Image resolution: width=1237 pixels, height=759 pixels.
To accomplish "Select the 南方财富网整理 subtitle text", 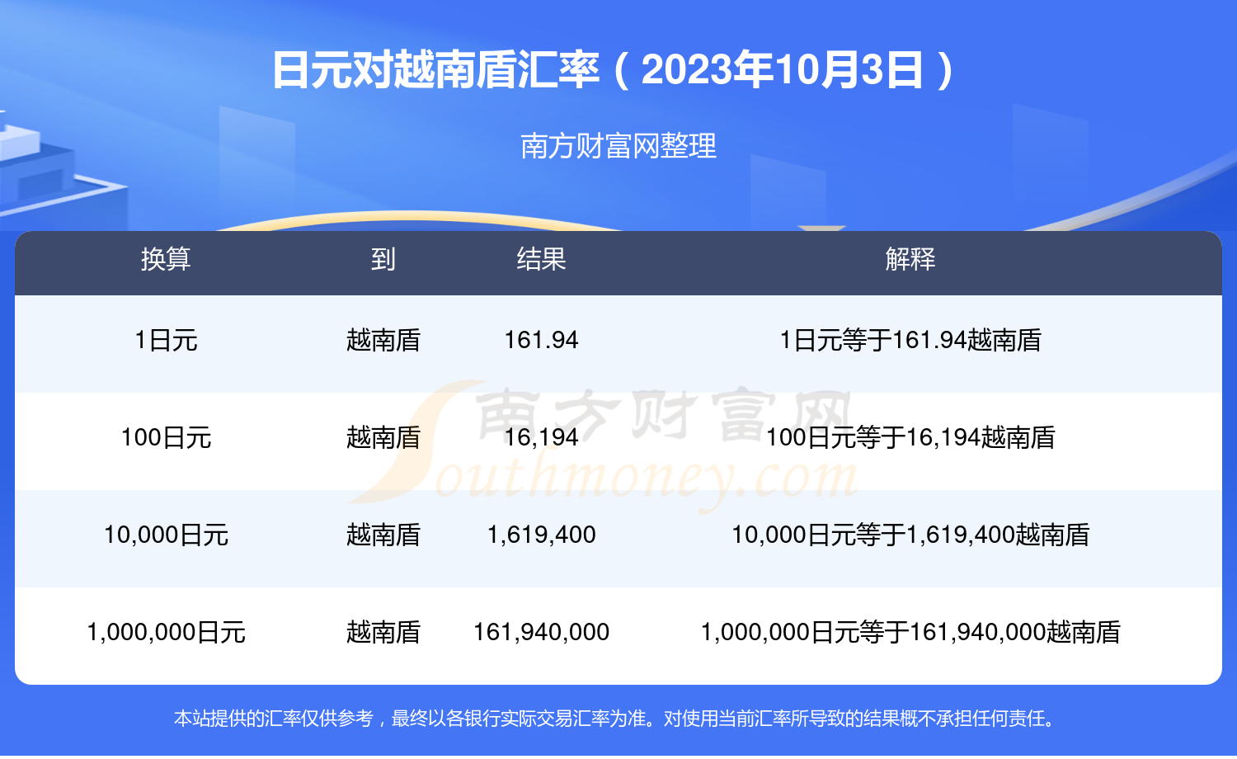I will pos(618,146).
